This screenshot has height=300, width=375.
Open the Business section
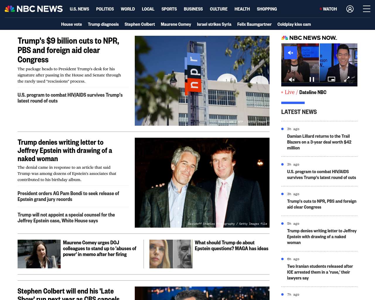pos(193,9)
